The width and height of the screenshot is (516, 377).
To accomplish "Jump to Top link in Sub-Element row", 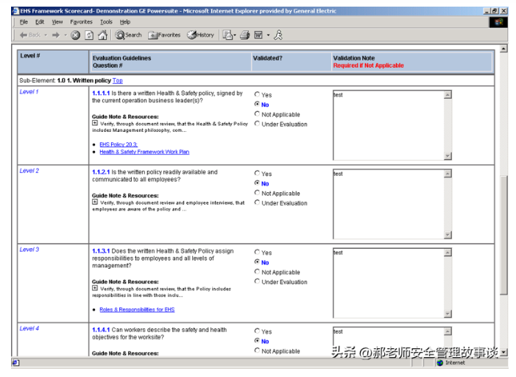I will click(x=118, y=81).
